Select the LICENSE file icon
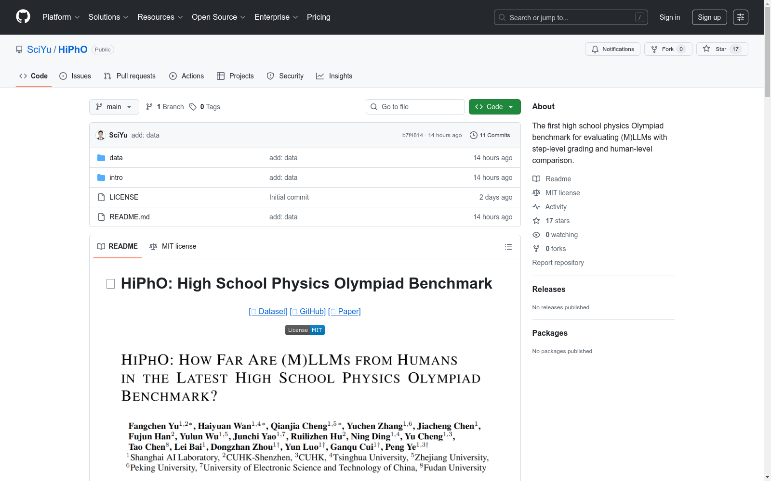The image size is (771, 481). pos(101,197)
